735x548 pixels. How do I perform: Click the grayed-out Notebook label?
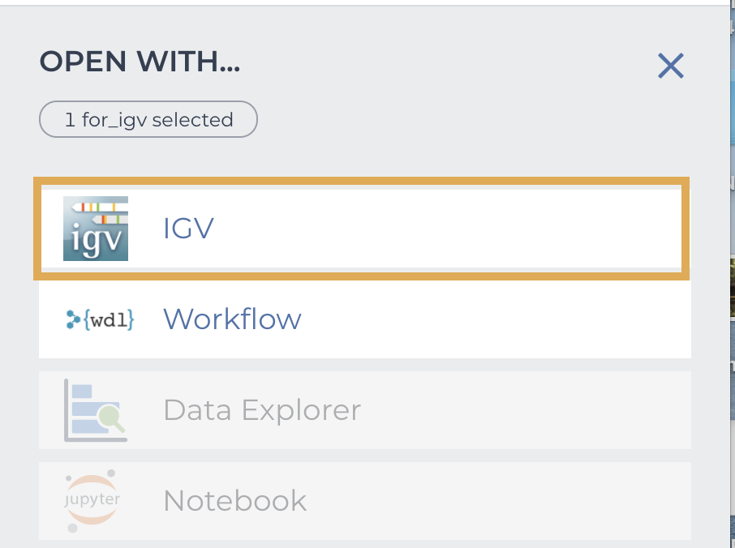(234, 500)
